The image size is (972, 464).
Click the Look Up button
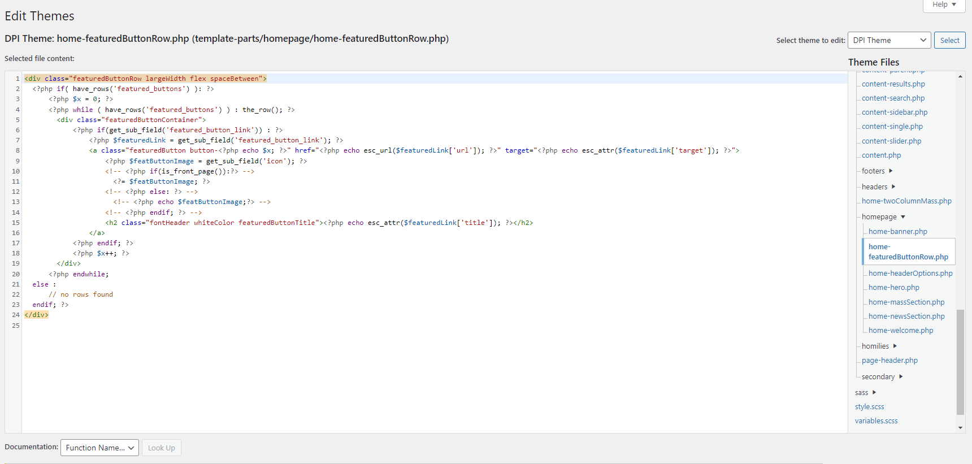(x=161, y=448)
